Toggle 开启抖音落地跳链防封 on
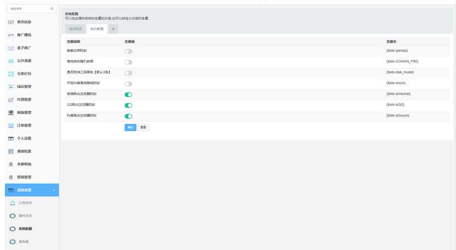 pyautogui.click(x=128, y=84)
